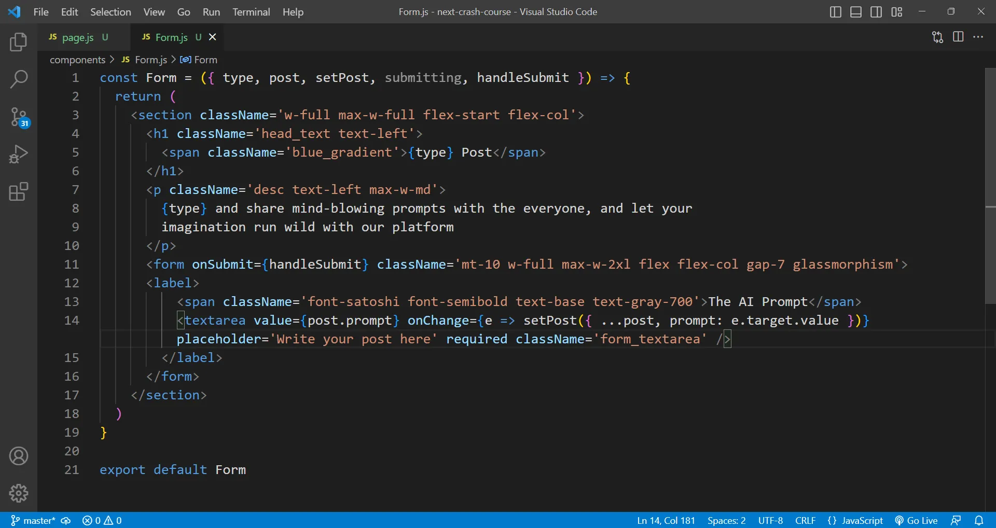The height and width of the screenshot is (528, 996).
Task: Open the Edit menu
Action: [x=70, y=12]
